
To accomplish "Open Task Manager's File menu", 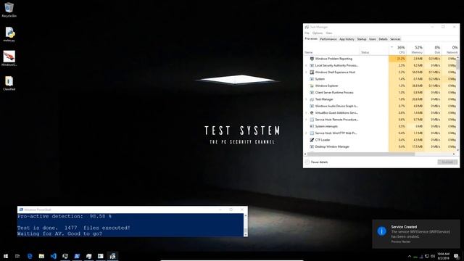I will [x=307, y=33].
